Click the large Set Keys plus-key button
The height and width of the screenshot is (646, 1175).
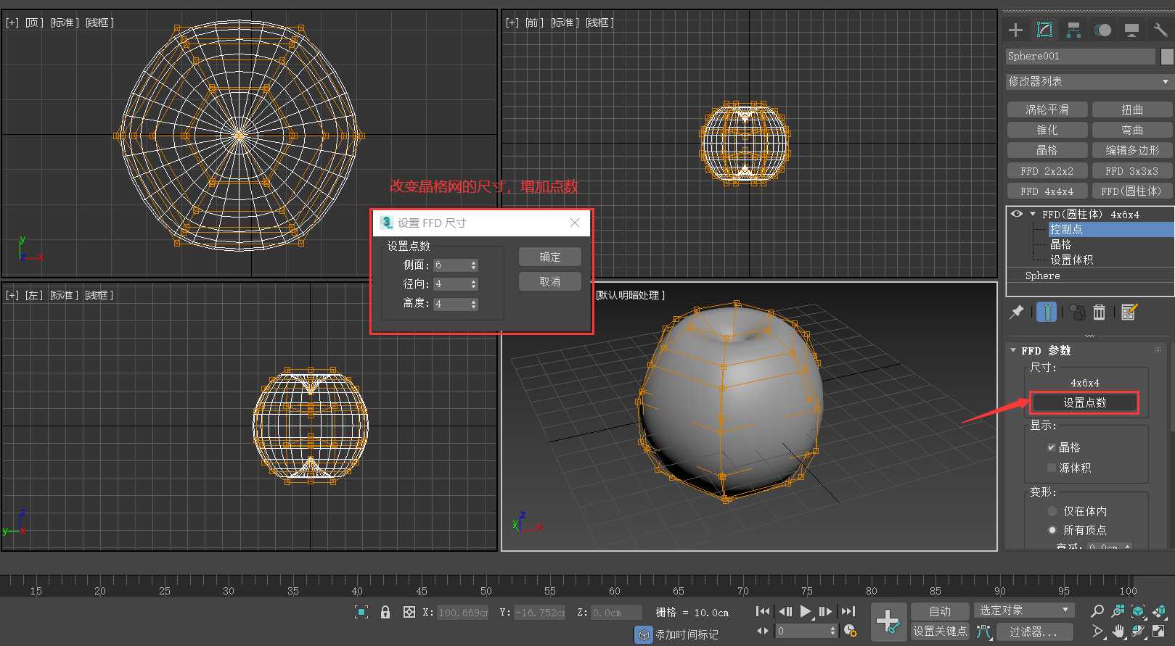(x=889, y=621)
